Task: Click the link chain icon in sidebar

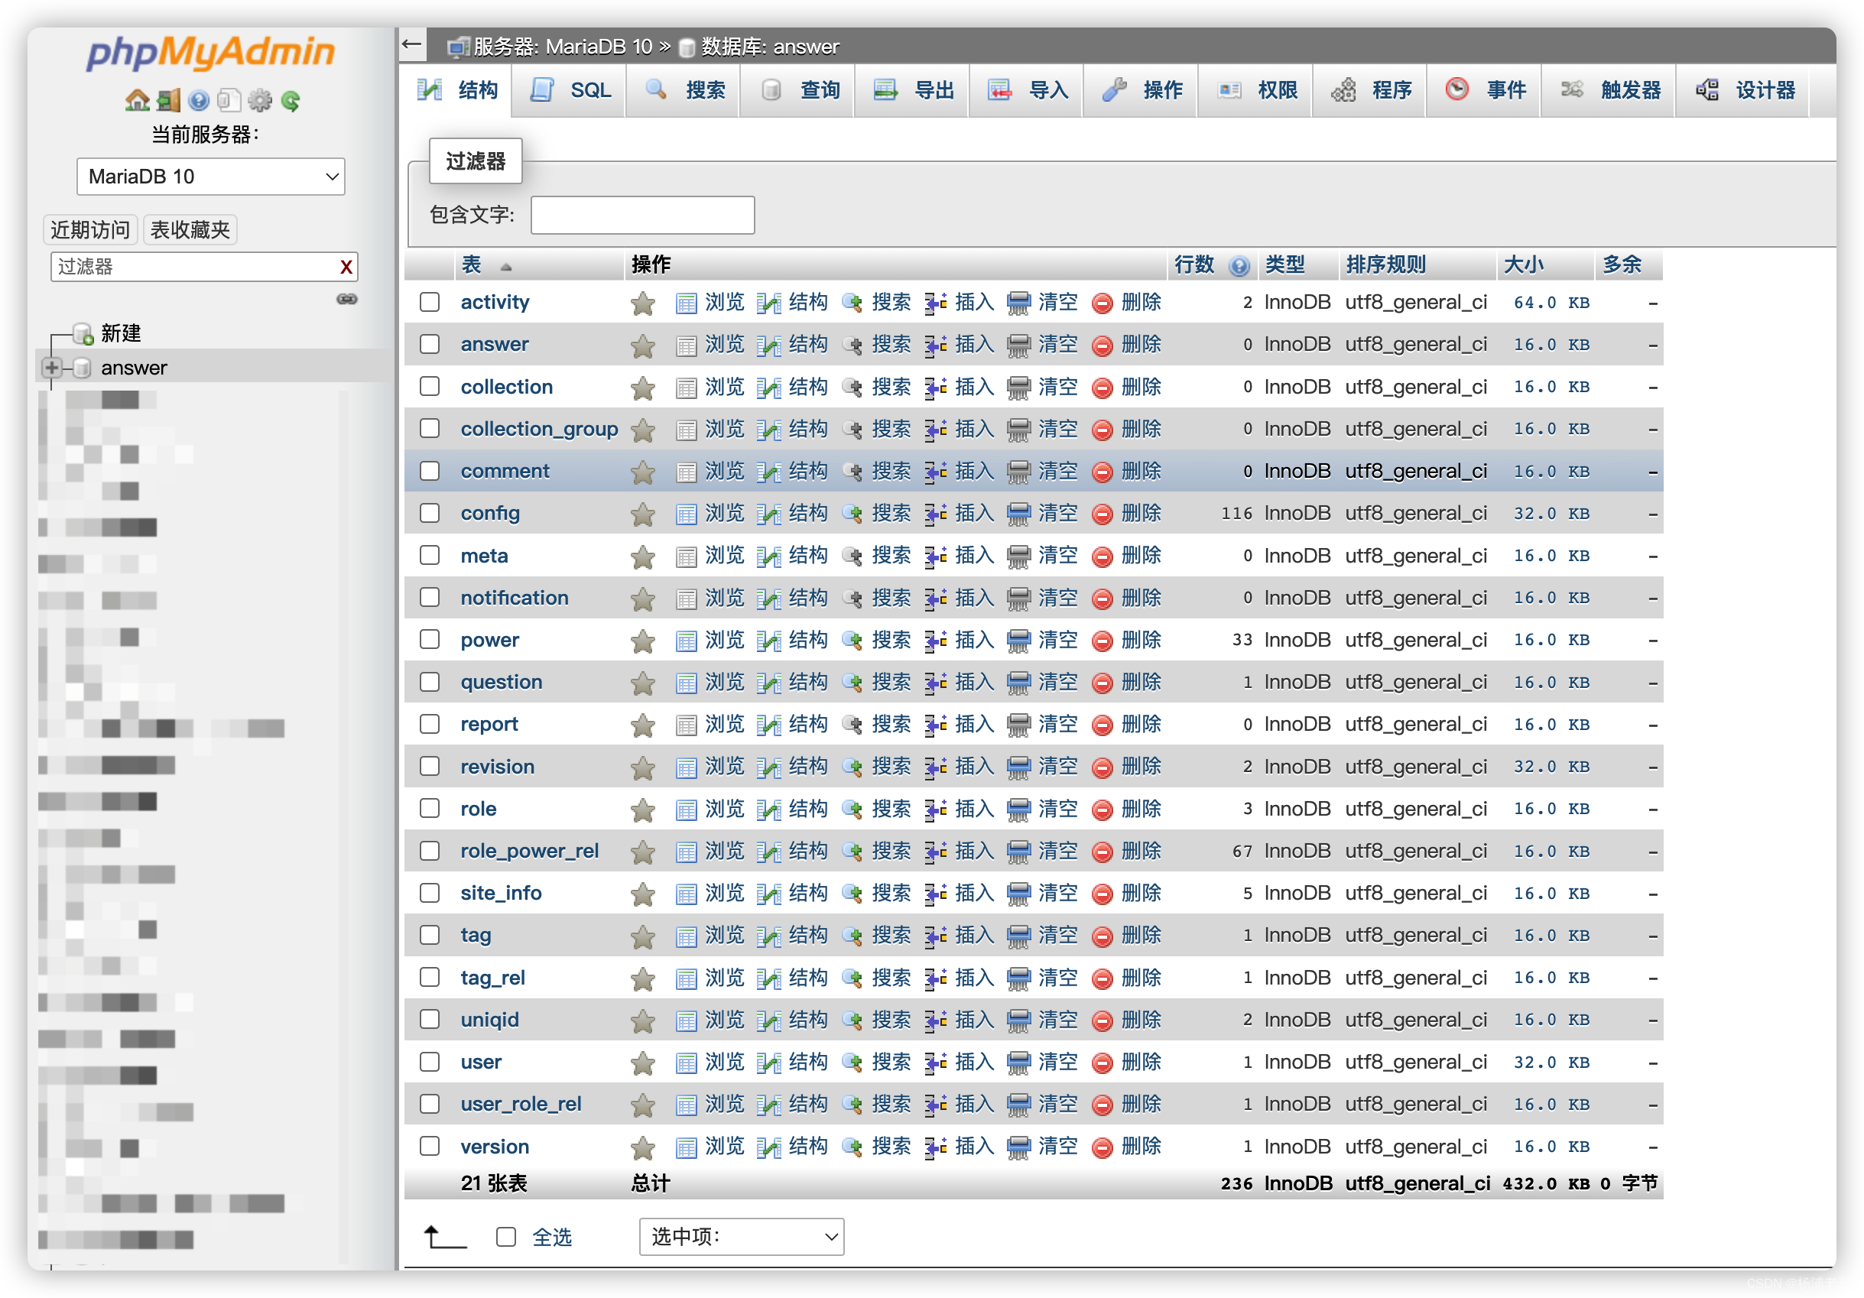Action: [346, 300]
